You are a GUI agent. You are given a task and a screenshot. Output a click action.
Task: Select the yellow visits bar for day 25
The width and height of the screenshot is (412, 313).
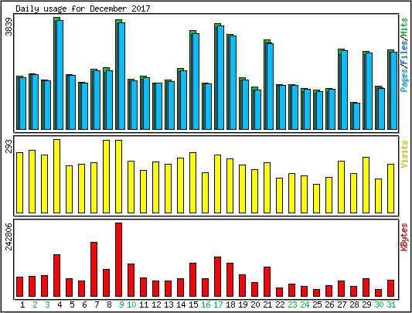pos(316,199)
